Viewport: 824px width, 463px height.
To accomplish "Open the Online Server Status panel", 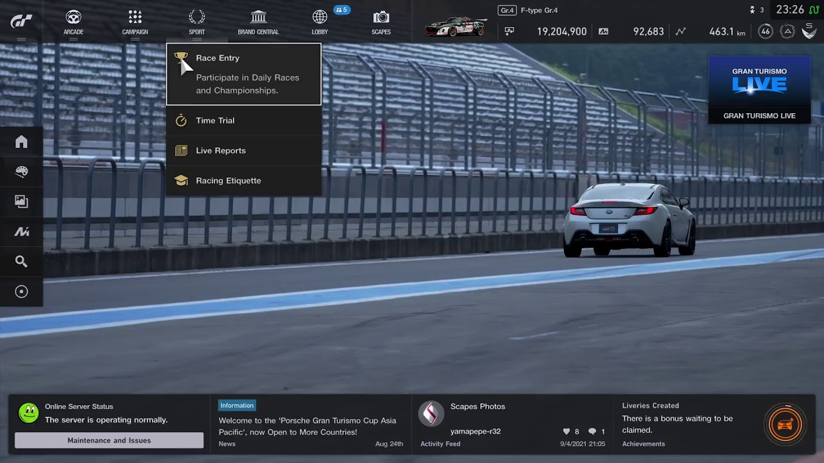I will click(x=109, y=424).
